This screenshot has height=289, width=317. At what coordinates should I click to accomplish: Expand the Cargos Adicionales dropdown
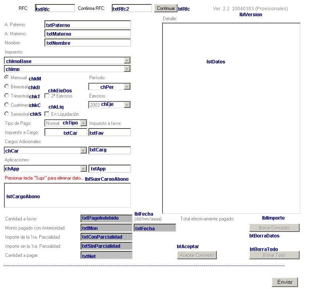click(83, 151)
